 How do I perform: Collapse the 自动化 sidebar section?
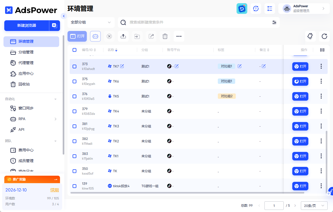[x=55, y=99]
